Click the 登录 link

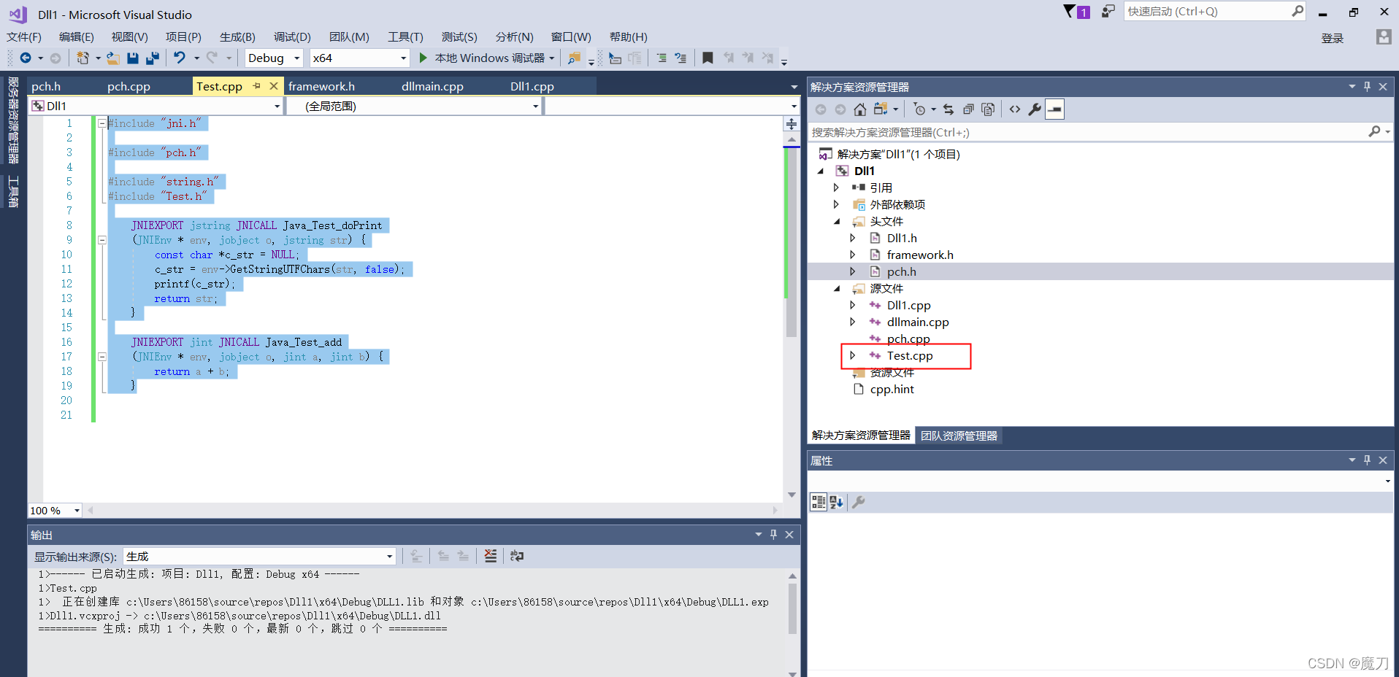coord(1333,38)
